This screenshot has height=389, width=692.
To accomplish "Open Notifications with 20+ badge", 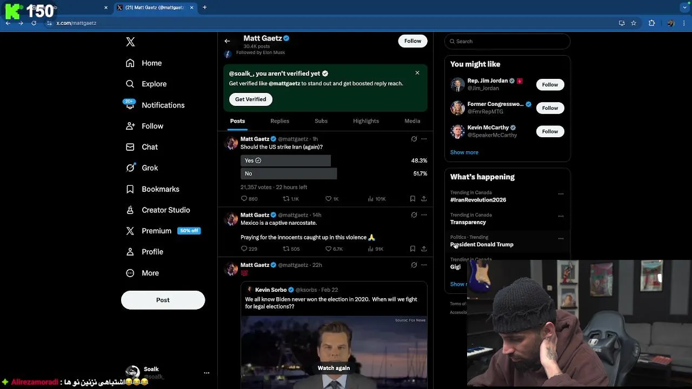I will click(155, 105).
